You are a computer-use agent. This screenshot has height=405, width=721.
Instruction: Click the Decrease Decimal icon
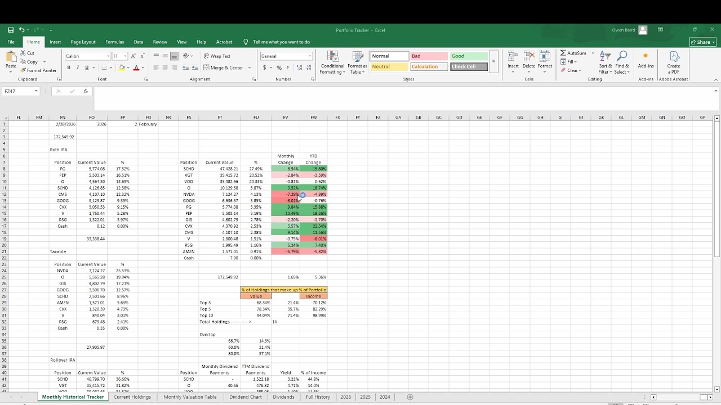click(309, 67)
